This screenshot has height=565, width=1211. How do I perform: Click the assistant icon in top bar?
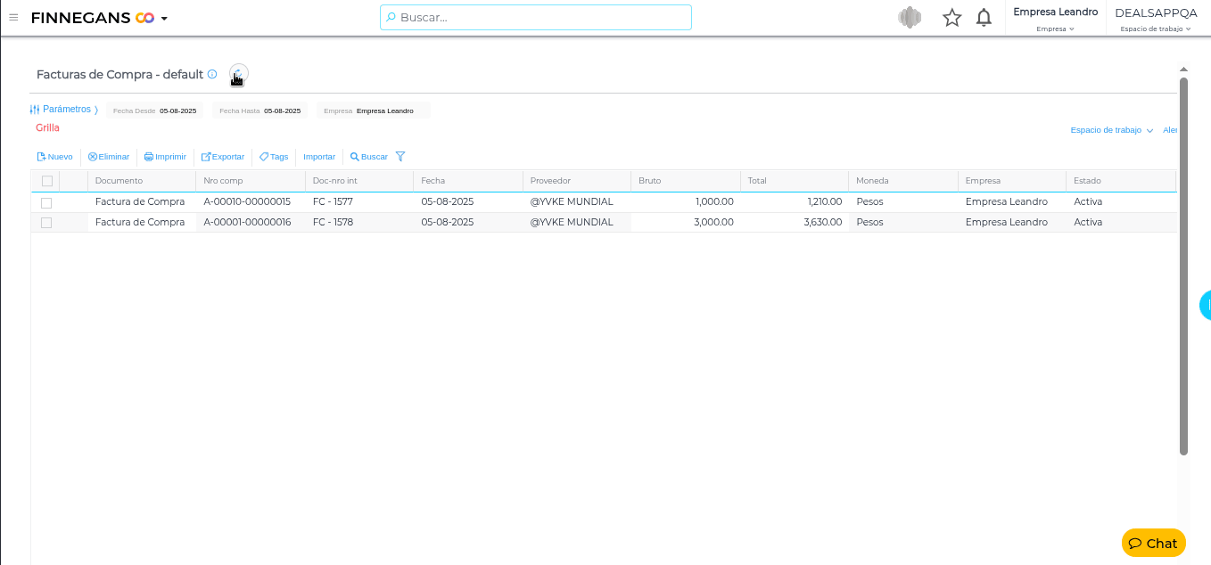(910, 18)
